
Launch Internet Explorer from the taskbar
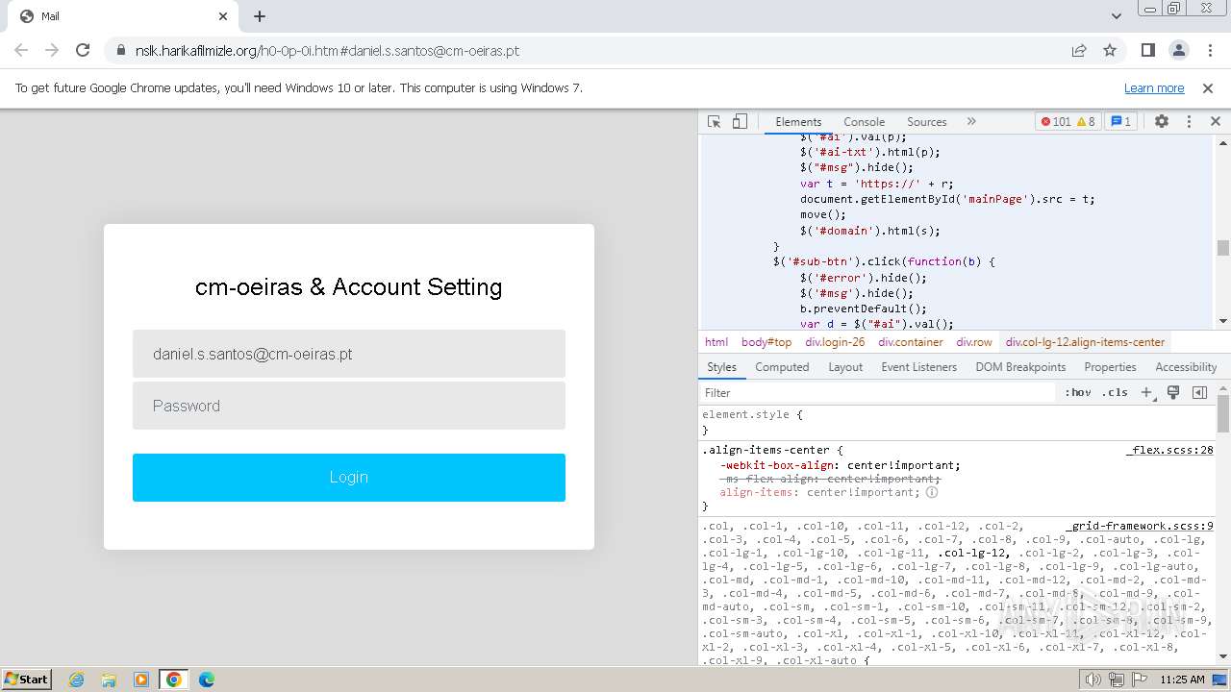76,680
